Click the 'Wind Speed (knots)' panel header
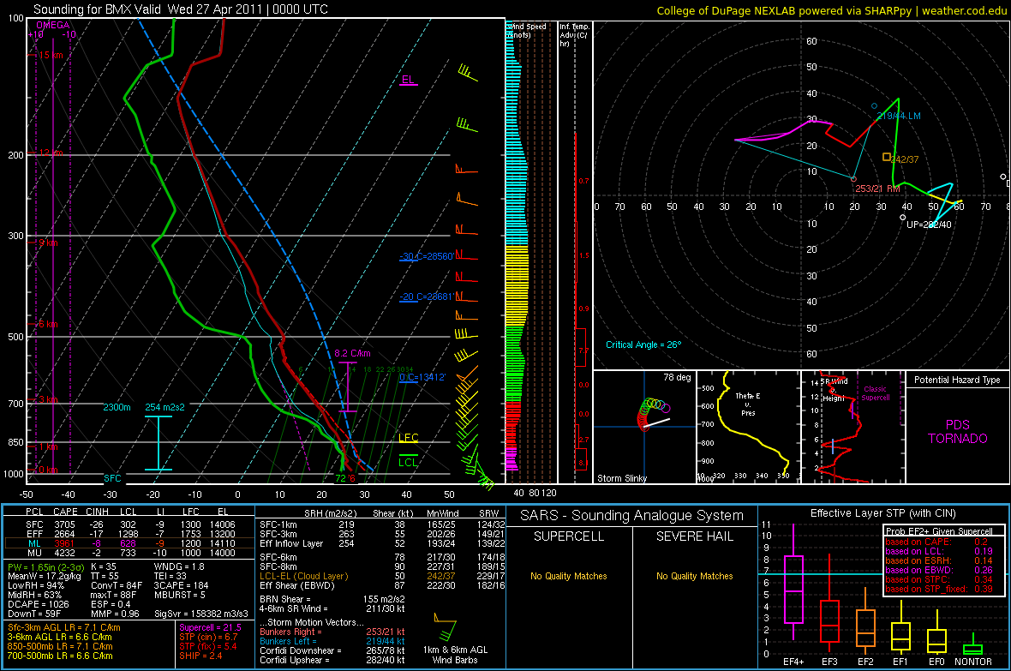Image resolution: width=1011 pixels, height=671 pixels. 527,30
